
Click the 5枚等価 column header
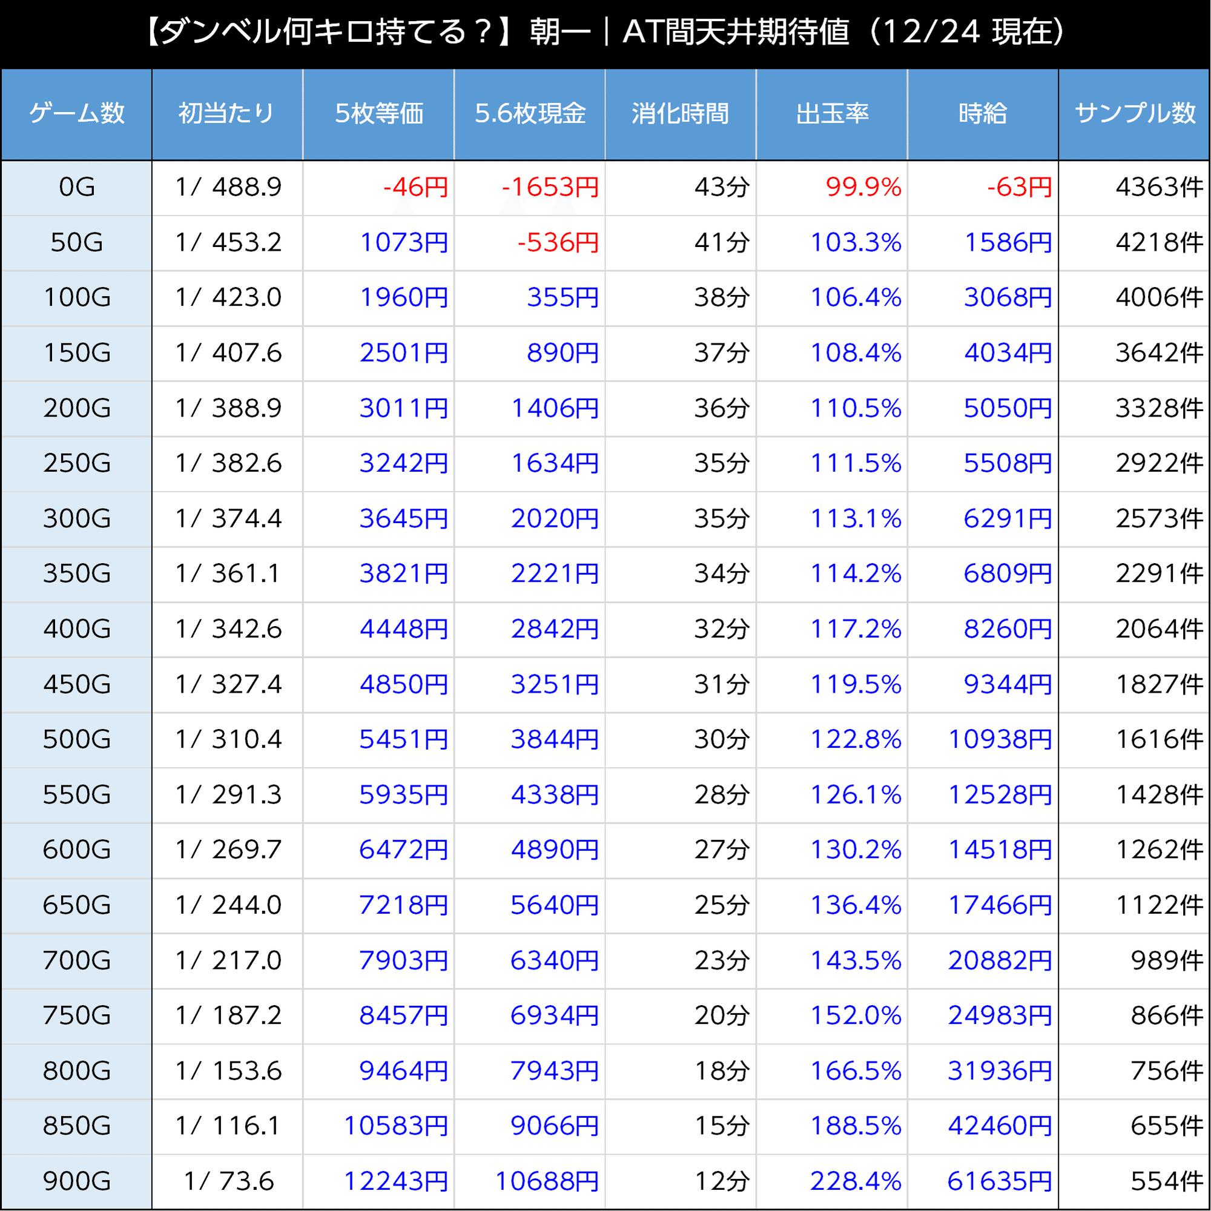[x=378, y=114]
